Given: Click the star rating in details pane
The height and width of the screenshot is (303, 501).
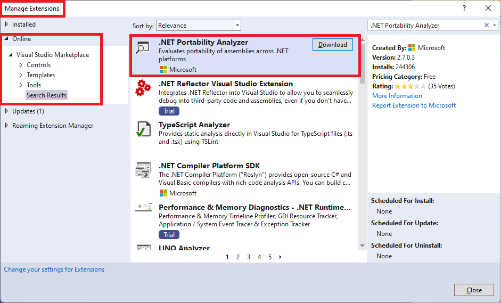Looking at the screenshot, I should (410, 86).
